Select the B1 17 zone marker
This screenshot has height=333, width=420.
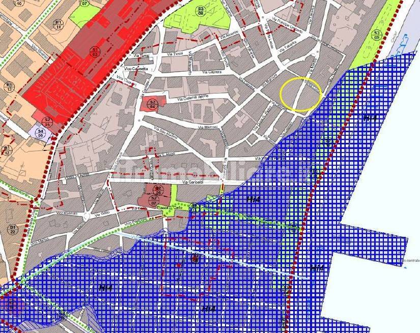7,150
